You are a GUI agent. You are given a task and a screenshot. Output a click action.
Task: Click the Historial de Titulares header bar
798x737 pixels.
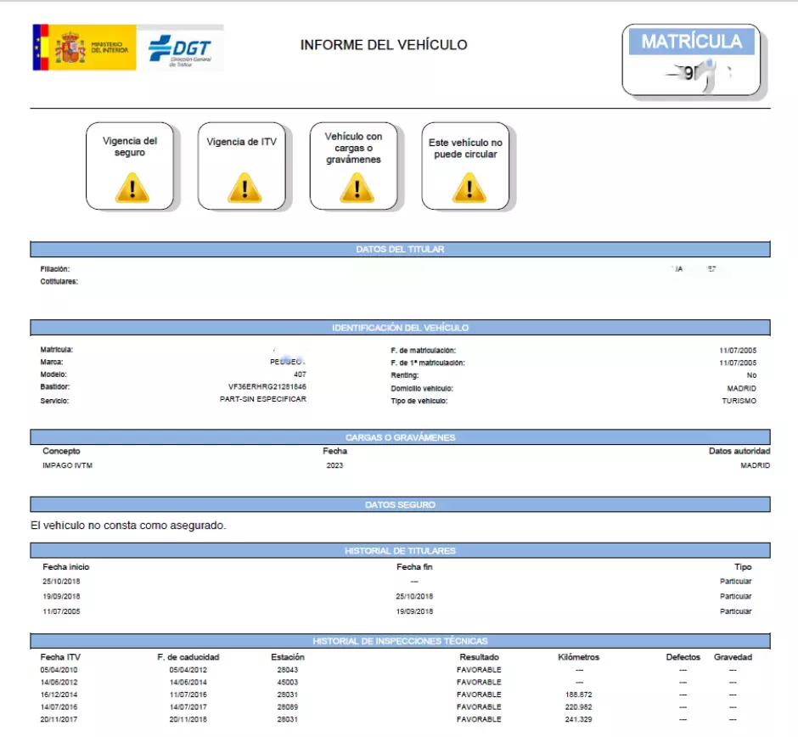pyautogui.click(x=400, y=551)
